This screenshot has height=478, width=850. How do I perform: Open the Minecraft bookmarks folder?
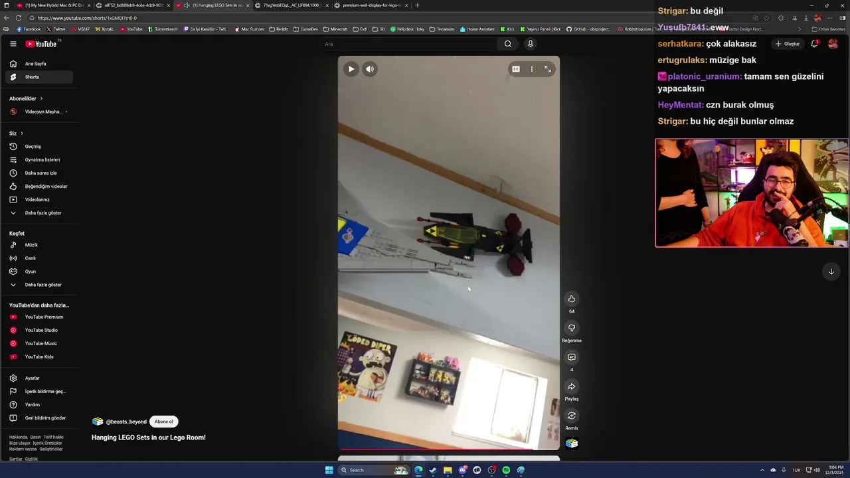335,29
